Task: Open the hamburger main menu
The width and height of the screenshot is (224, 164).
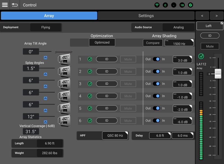Action: (5, 5)
